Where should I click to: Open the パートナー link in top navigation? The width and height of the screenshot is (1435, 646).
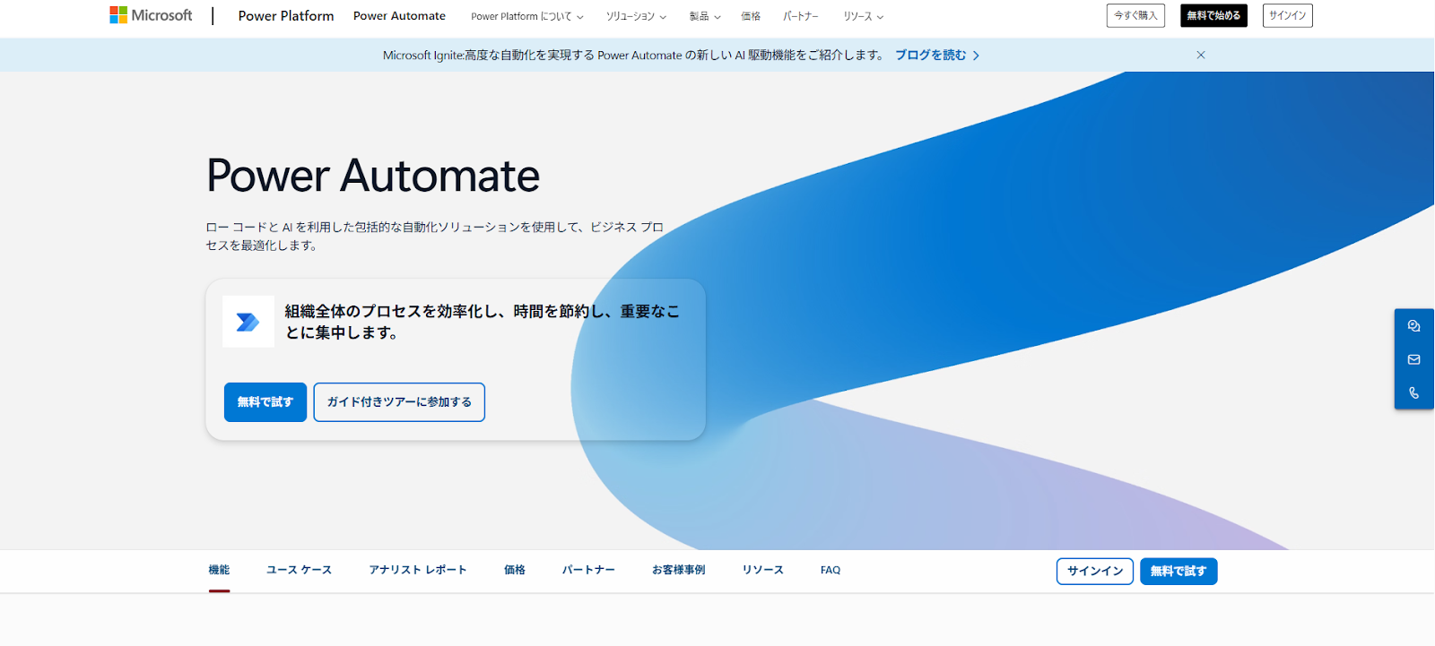point(801,16)
